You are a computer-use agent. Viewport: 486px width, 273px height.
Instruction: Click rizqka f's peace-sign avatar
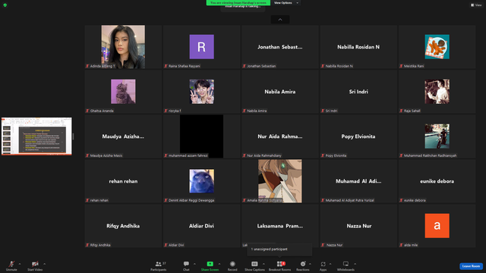point(201,91)
